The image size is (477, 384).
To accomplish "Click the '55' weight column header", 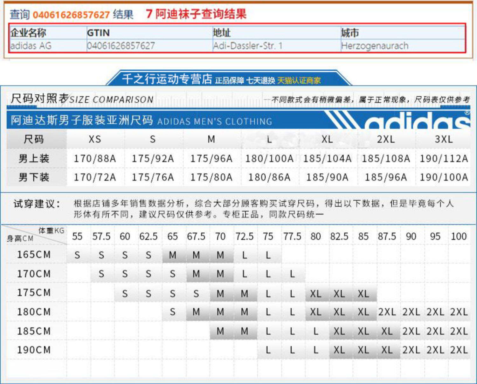I will tap(77, 237).
